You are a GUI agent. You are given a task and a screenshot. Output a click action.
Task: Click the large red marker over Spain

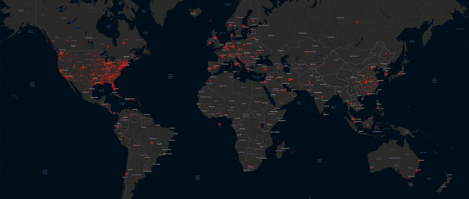[216, 66]
